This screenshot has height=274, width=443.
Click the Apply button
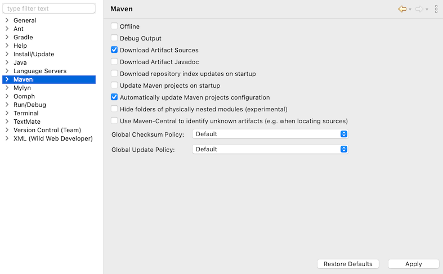(x=413, y=264)
